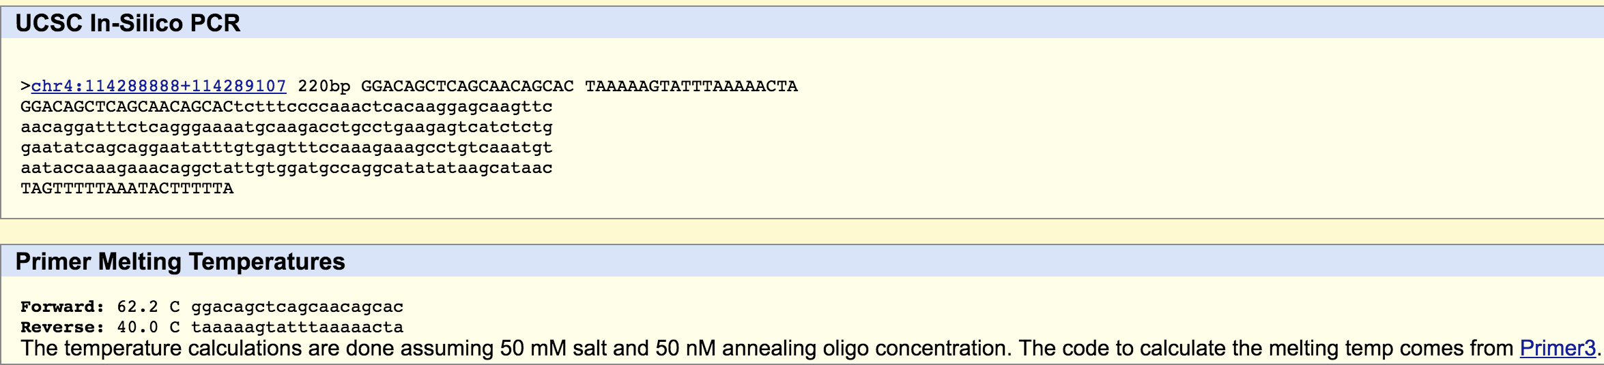Click uppercase reverse primer TAAAAAGTATTTAAAAACTA in header
This screenshot has width=1604, height=365.
pos(691,86)
